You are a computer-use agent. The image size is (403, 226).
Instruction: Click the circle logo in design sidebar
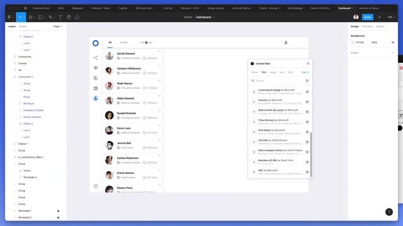96,43
